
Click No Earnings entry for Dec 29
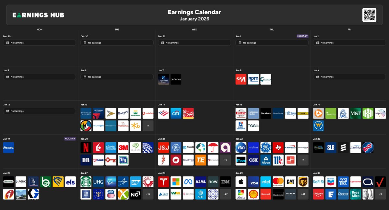40,43
